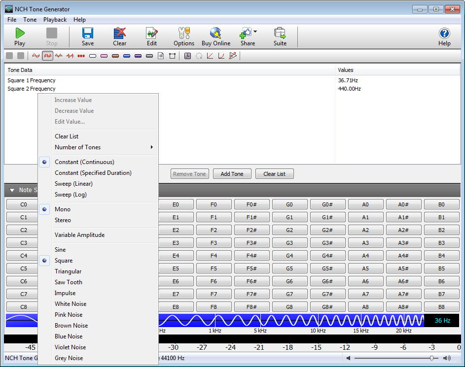Adjust the volume slider handle

[x=431, y=358]
